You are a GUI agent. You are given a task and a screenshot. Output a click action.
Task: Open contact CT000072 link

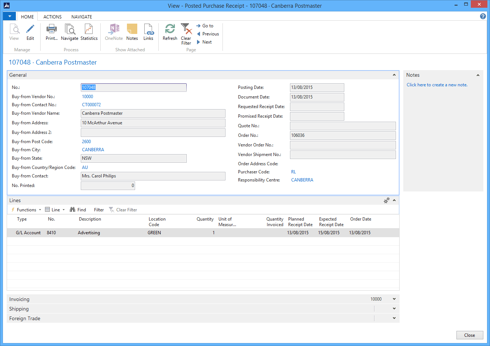click(x=91, y=105)
